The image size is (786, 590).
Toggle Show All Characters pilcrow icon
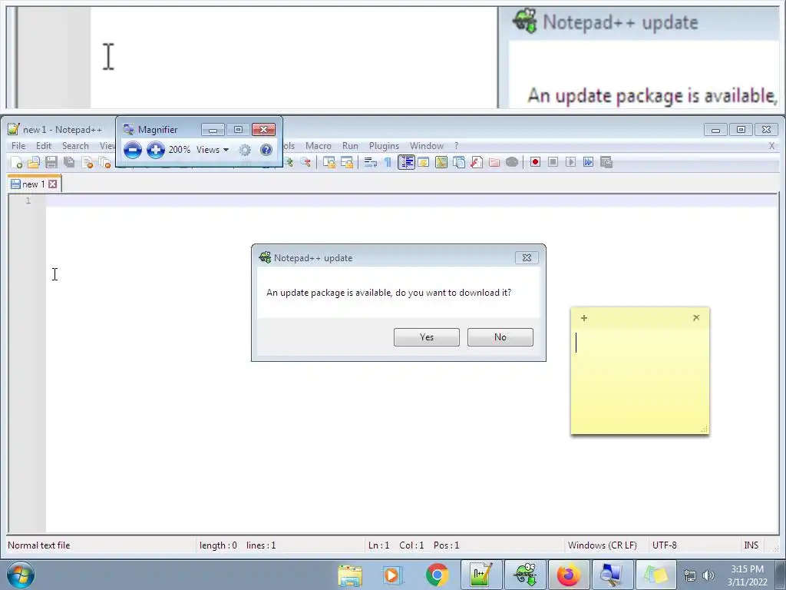coord(388,162)
